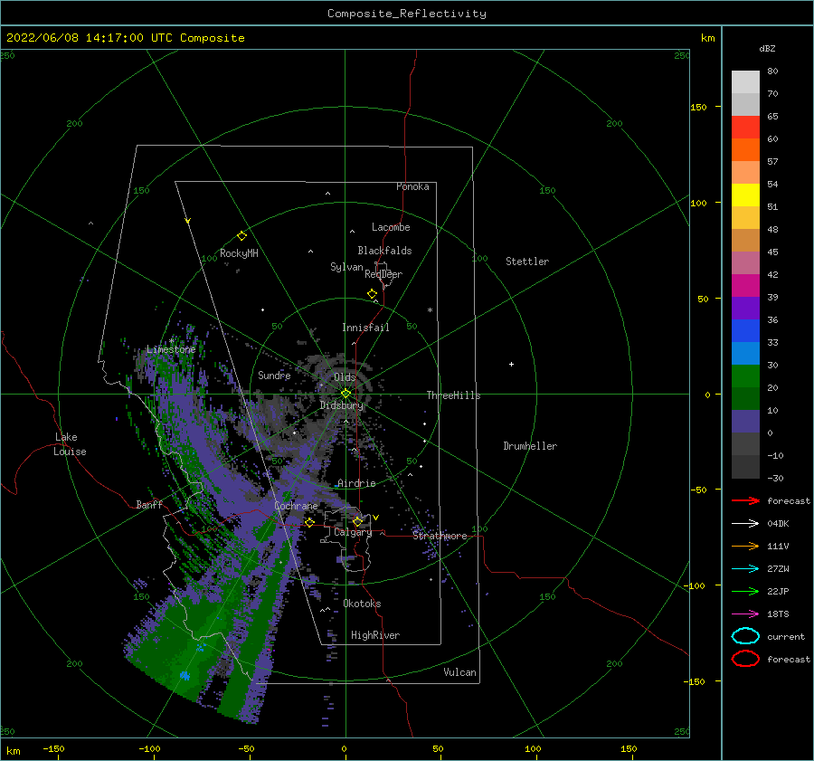Screen dimensions: 814x761
Task: Click the yellow diamond marker near Cochrane
Action: (309, 522)
